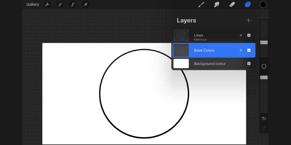Close the Layers panel icon
The height and width of the screenshot is (145, 291).
(x=248, y=4)
